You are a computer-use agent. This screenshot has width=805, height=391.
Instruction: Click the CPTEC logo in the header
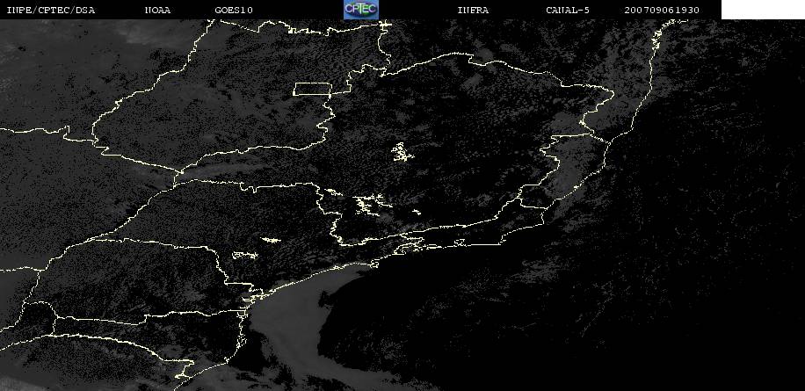click(361, 10)
